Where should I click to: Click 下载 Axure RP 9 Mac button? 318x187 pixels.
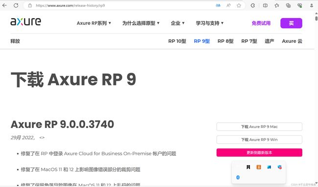click(259, 126)
